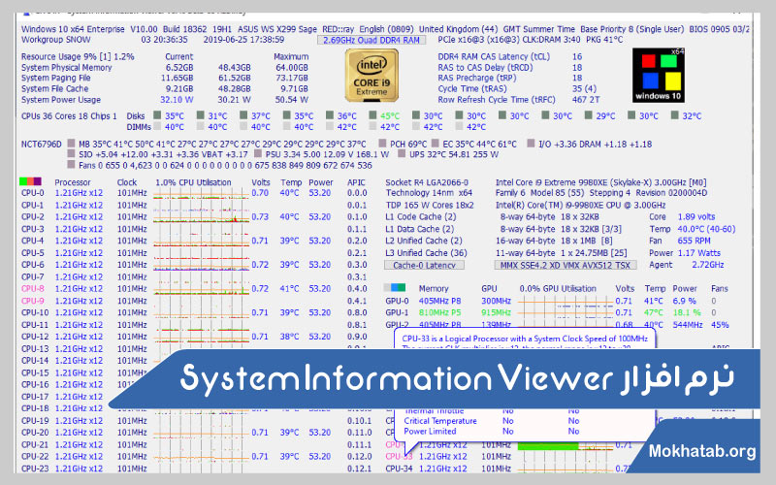
Task: Click the Row Refresh Cycle Time (tRFC) label
Action: 497,100
